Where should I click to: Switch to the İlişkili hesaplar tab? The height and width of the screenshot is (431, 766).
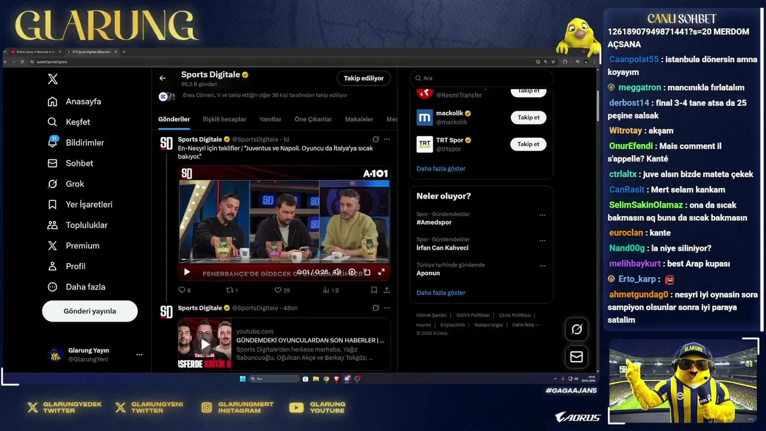(x=224, y=119)
